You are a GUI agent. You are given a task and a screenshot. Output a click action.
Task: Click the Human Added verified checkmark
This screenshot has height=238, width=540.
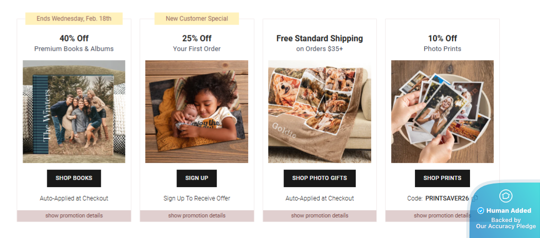pyautogui.click(x=481, y=211)
